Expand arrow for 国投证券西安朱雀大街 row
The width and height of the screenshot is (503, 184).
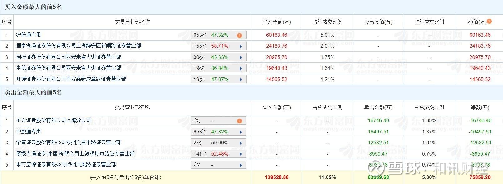tap(241, 58)
